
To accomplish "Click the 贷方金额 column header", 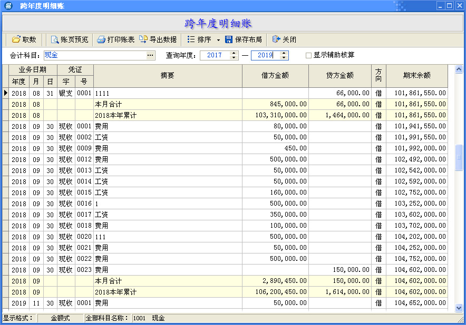I will coord(340,76).
